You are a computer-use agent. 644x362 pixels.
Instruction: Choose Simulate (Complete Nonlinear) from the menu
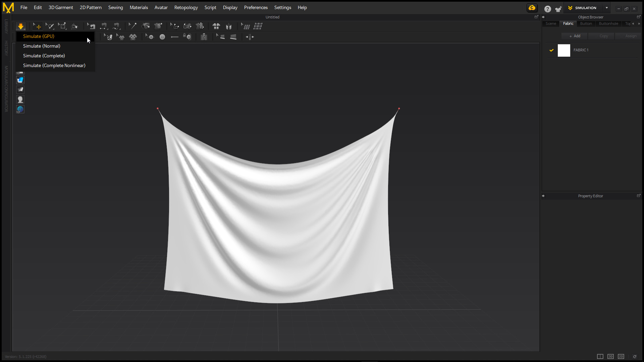coord(54,65)
